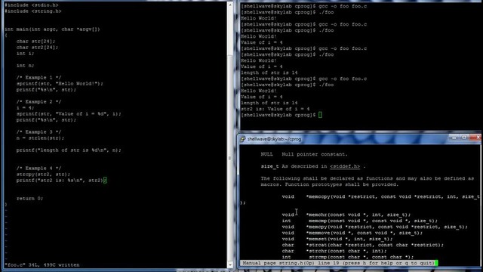
Task: Click the printf 'length of str is %d' line
Action: pos(69,150)
